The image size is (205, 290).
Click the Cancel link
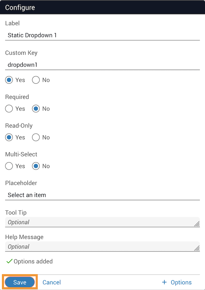click(52, 282)
